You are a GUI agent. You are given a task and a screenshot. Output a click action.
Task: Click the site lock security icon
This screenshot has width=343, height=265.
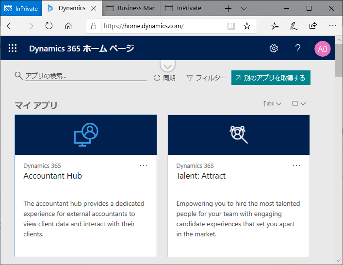pyautogui.click(x=94, y=26)
